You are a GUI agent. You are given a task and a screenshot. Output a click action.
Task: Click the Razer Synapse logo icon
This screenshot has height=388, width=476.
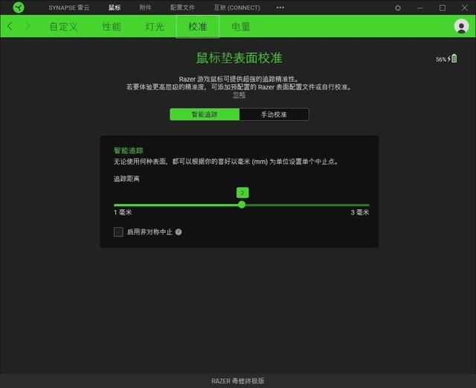point(19,7)
